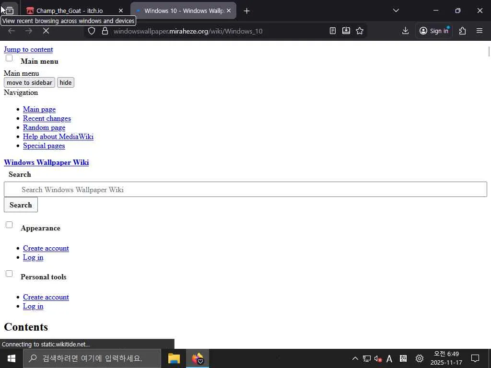Create account under Appearance section
Image resolution: width=491 pixels, height=368 pixels.
tap(46, 248)
